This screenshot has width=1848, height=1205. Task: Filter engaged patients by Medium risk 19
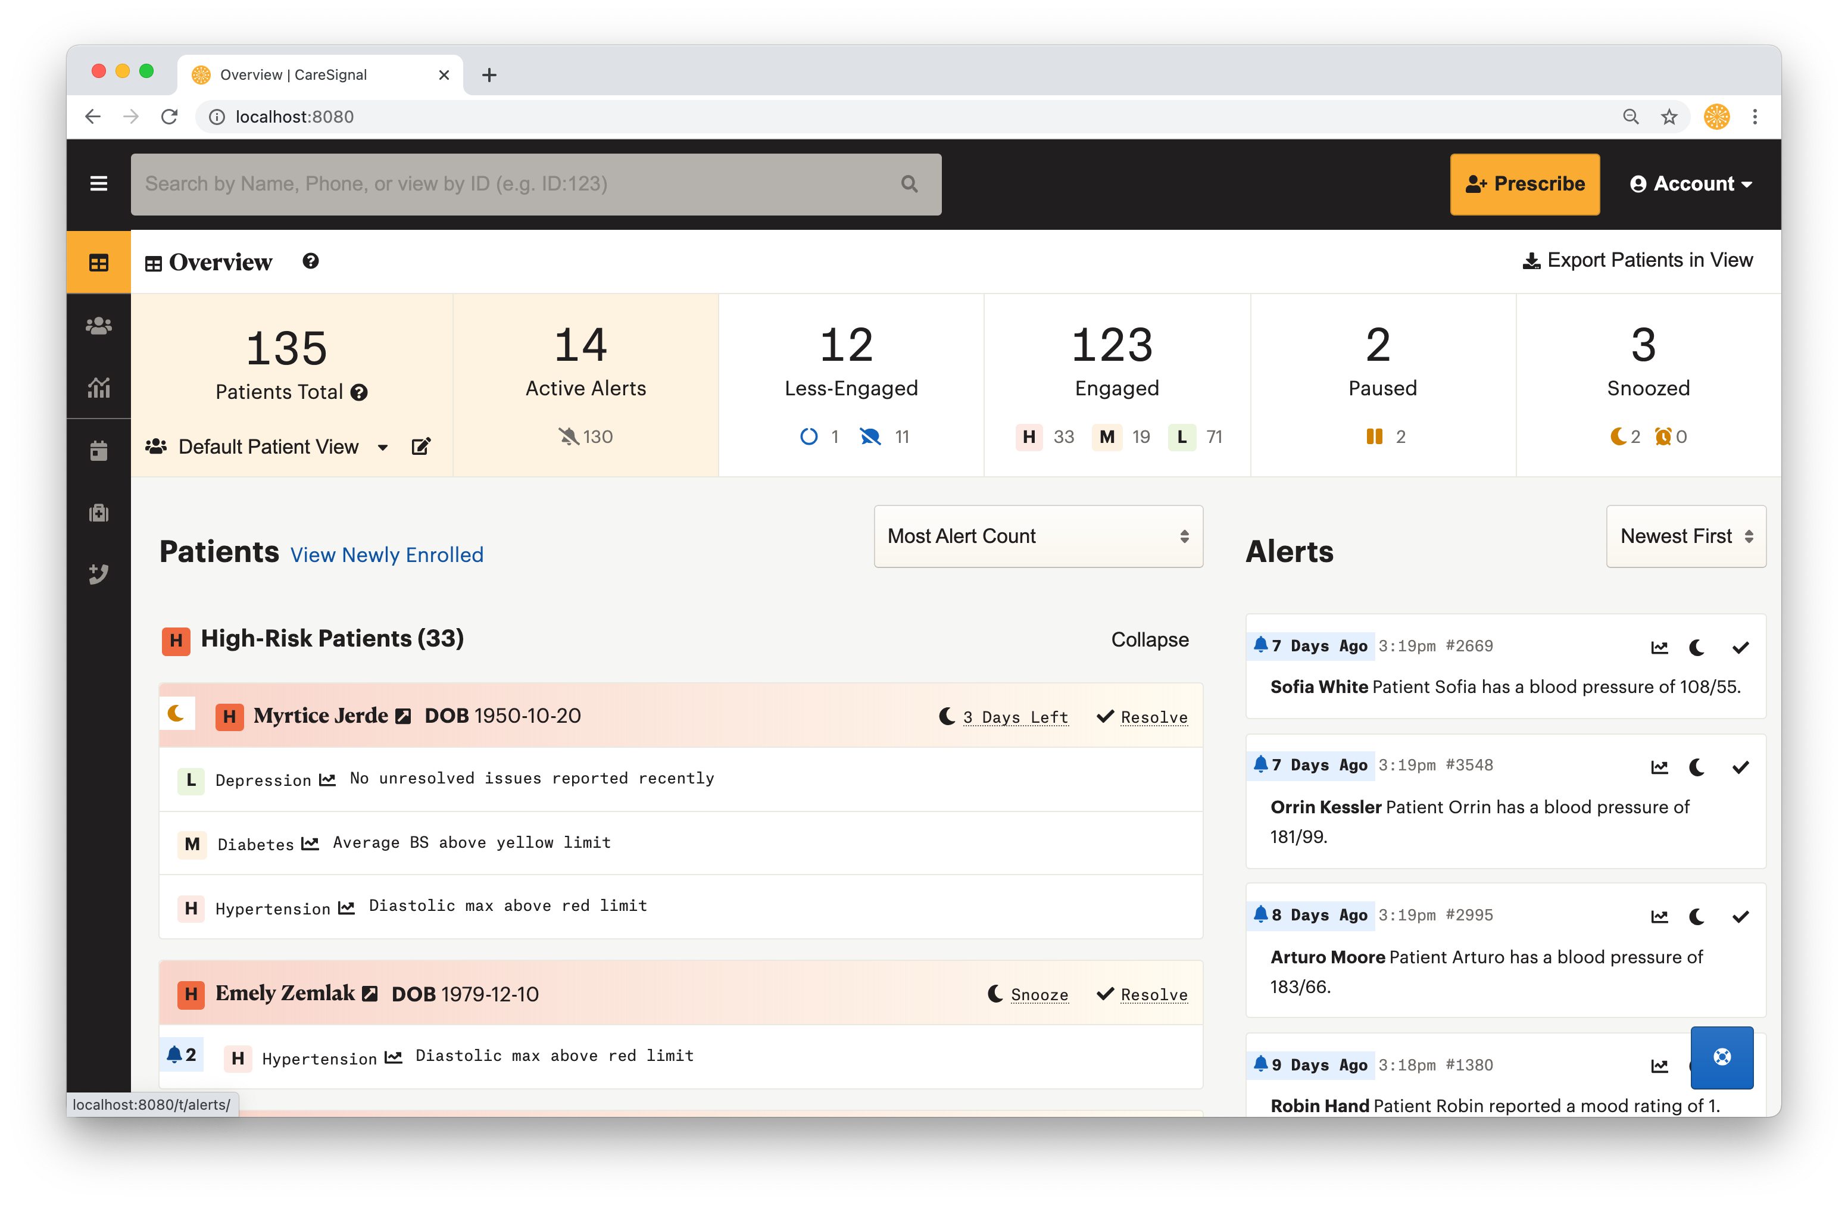(1122, 436)
